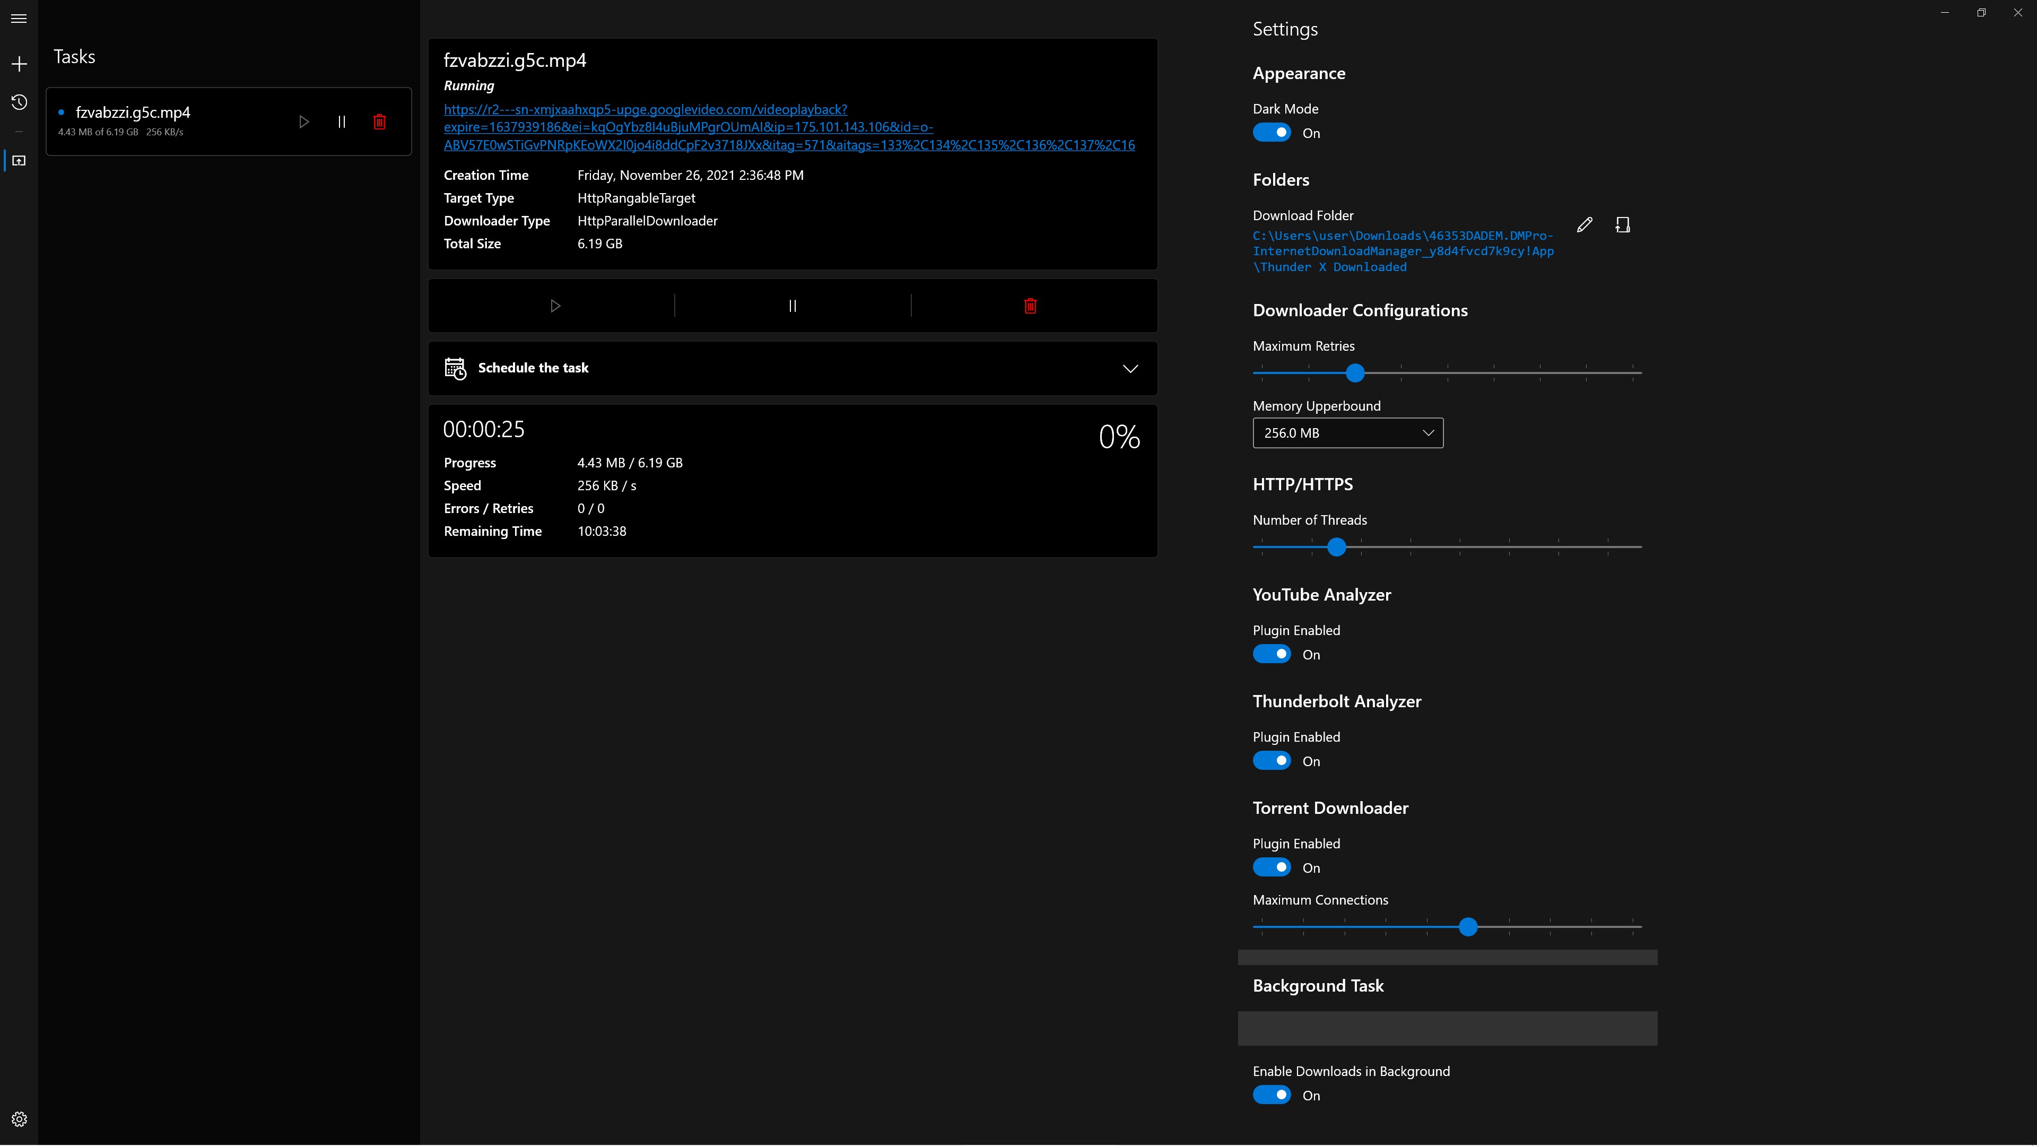This screenshot has width=2037, height=1146.
Task: Click the Remaining Time value 10:03:38
Action: (x=602, y=532)
